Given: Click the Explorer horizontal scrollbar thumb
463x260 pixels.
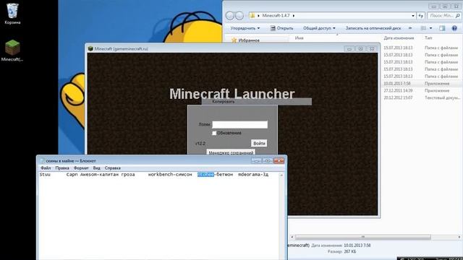Looking at the screenshot, I should pos(363,237).
